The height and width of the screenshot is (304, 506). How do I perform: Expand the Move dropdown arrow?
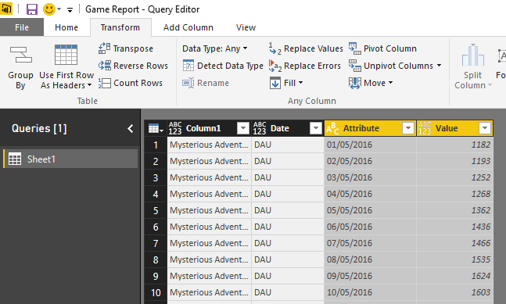pos(390,83)
